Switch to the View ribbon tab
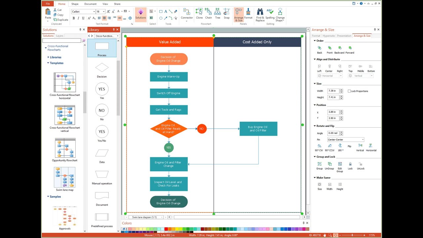This screenshot has width=423, height=238. (x=105, y=4)
